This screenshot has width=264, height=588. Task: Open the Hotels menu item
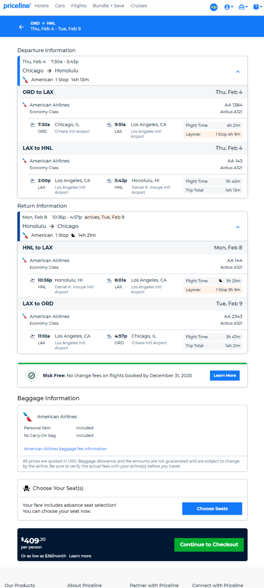(42, 6)
